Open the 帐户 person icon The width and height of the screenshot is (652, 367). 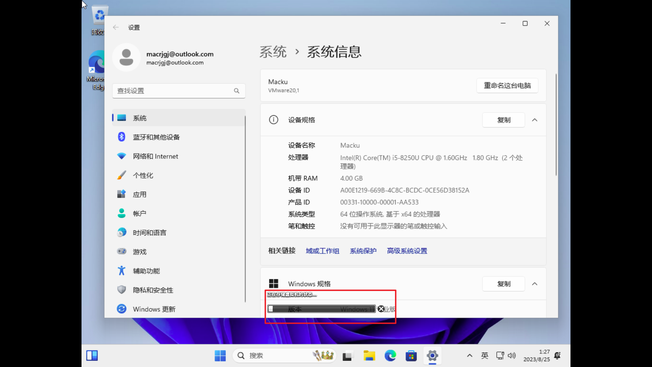point(122,213)
